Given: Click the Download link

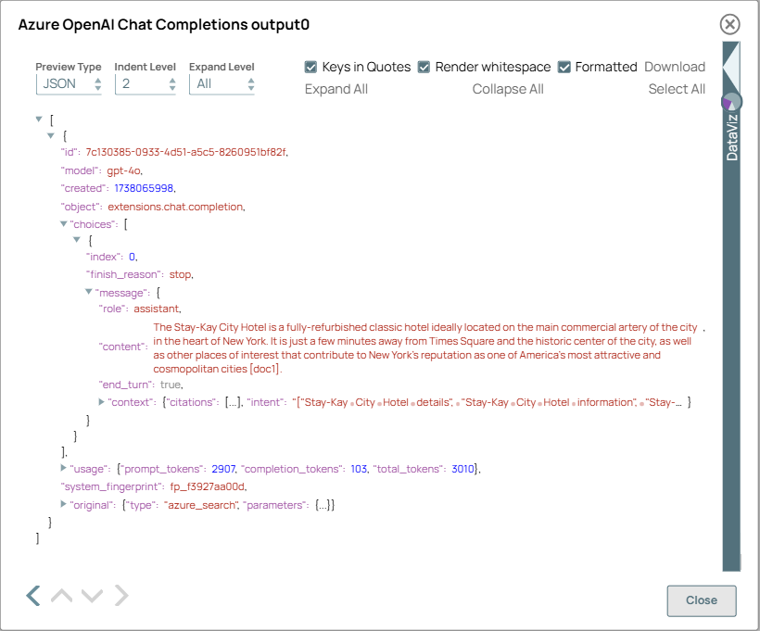Looking at the screenshot, I should point(675,67).
